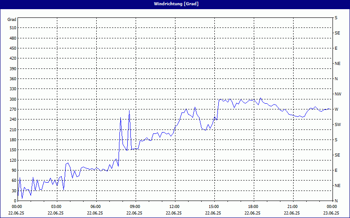Click the N compass label level with 360
The width and height of the screenshot is (350, 218).
(x=336, y=79)
